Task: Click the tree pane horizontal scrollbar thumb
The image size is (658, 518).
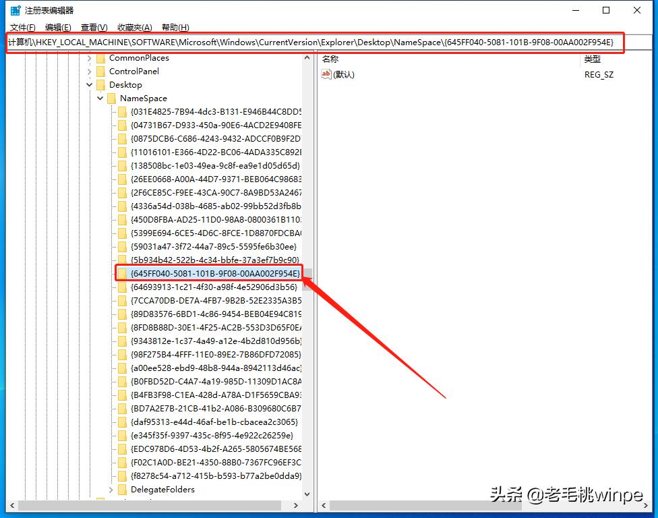Action: (150, 505)
